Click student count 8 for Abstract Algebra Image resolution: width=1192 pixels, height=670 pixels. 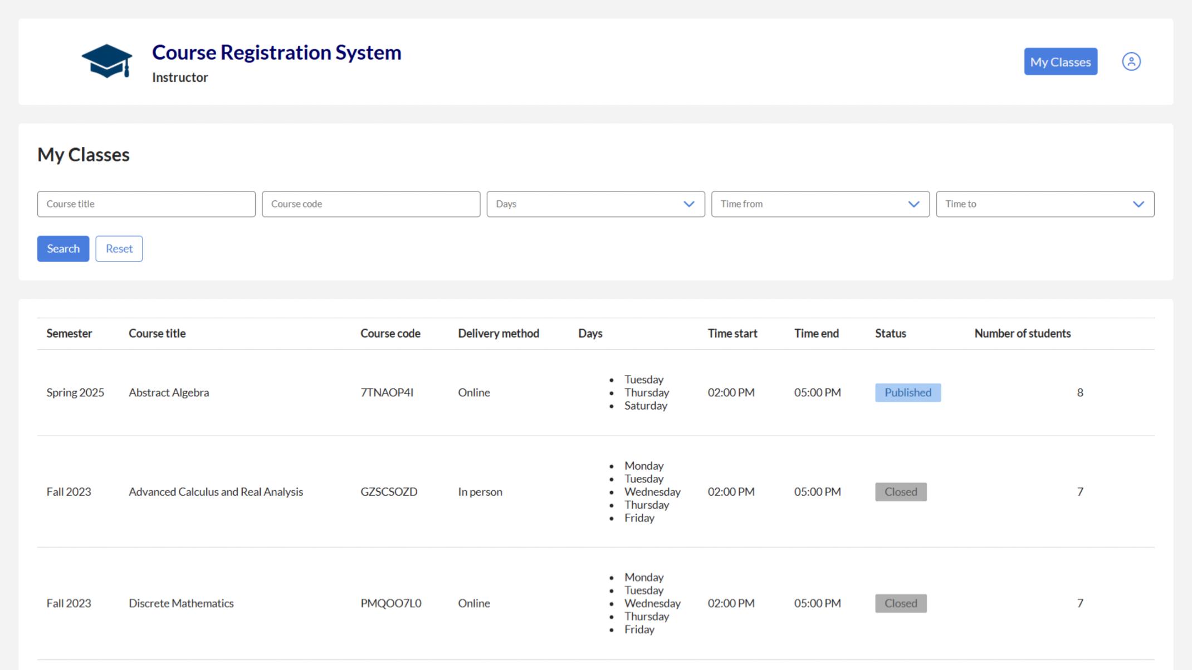click(1080, 392)
